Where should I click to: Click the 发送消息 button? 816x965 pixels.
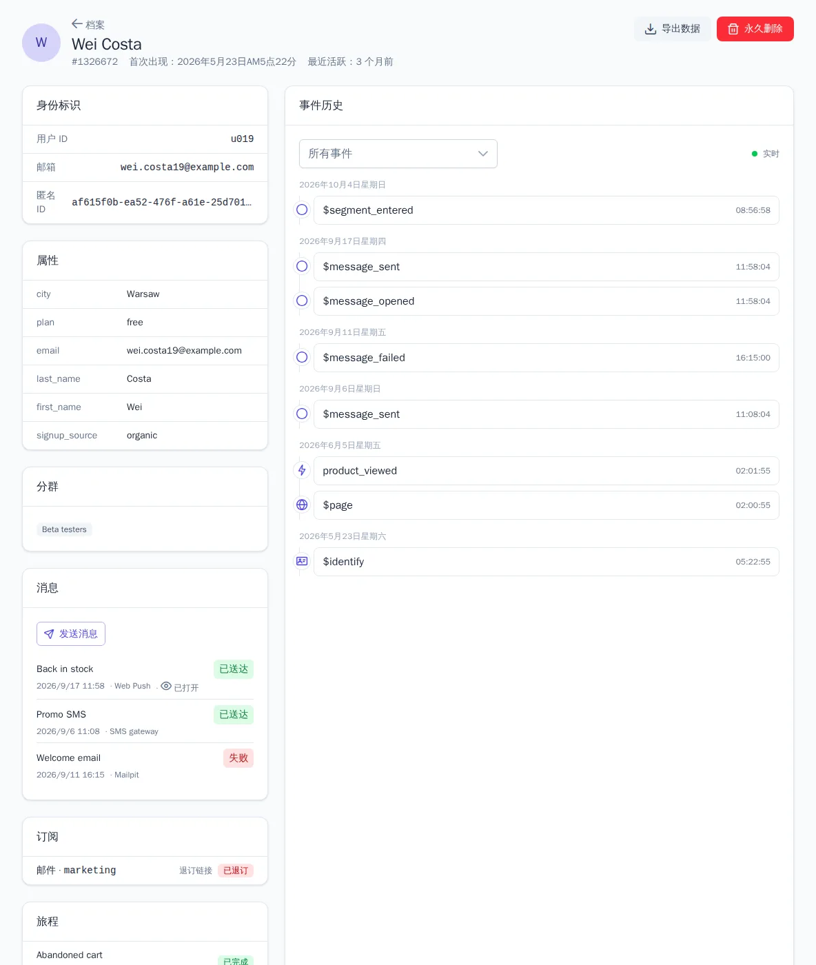(71, 634)
